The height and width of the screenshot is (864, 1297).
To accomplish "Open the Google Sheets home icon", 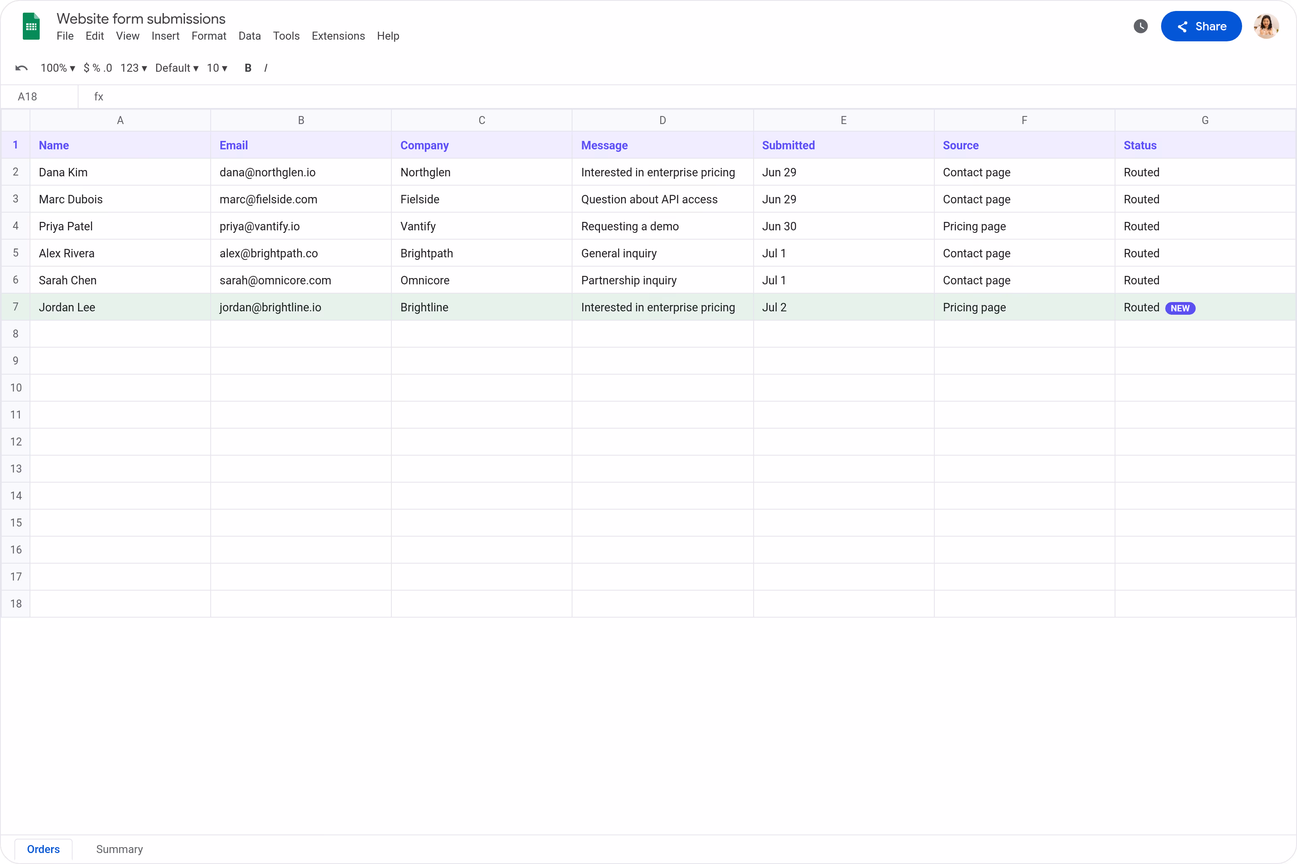I will pyautogui.click(x=31, y=27).
